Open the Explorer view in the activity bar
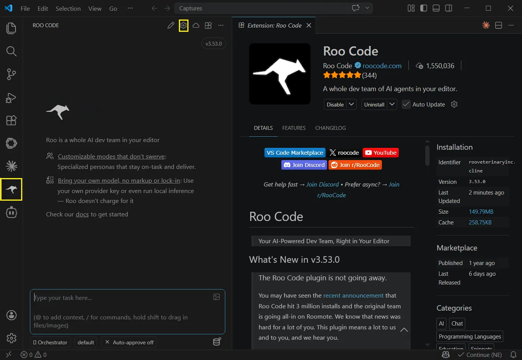 point(11,28)
